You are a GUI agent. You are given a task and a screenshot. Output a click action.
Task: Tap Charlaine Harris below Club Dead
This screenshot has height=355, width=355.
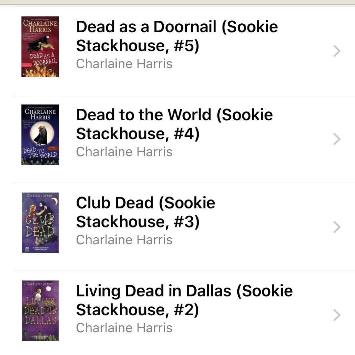124,240
